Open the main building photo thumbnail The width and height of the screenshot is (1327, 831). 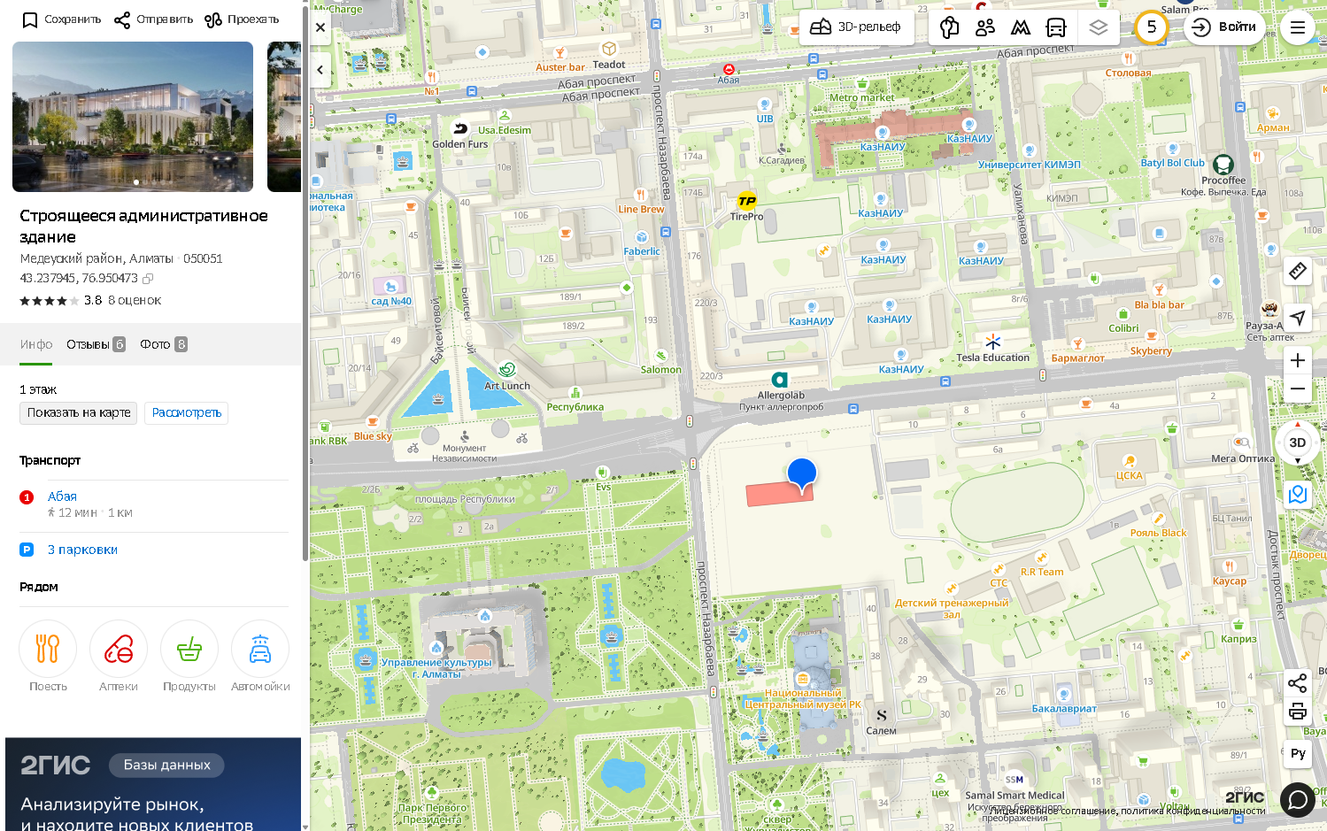(x=133, y=117)
